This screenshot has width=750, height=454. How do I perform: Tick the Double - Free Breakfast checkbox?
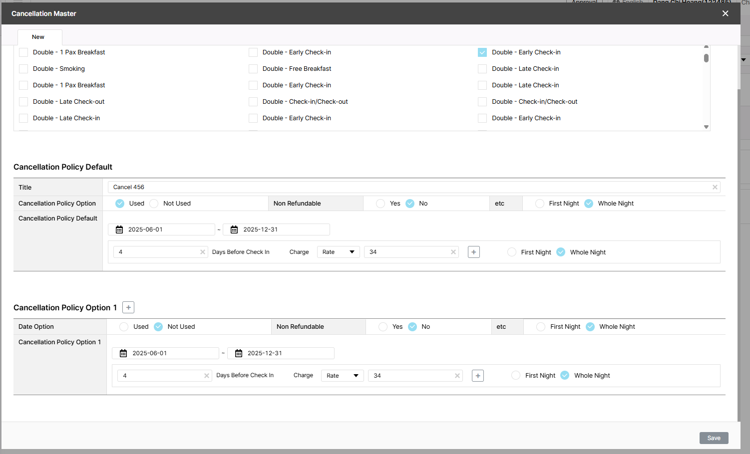[x=253, y=69]
